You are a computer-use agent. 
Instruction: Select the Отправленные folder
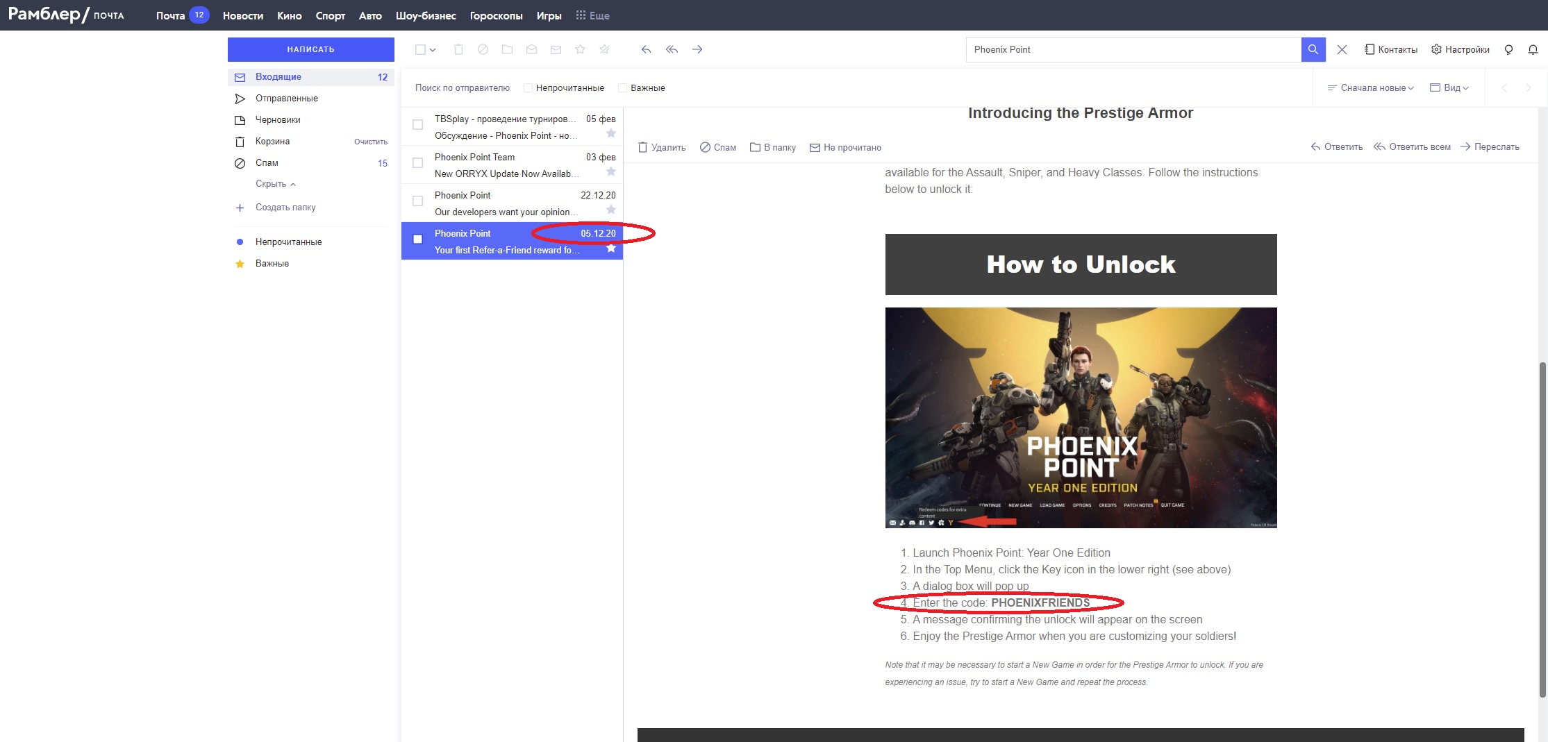pos(311,99)
